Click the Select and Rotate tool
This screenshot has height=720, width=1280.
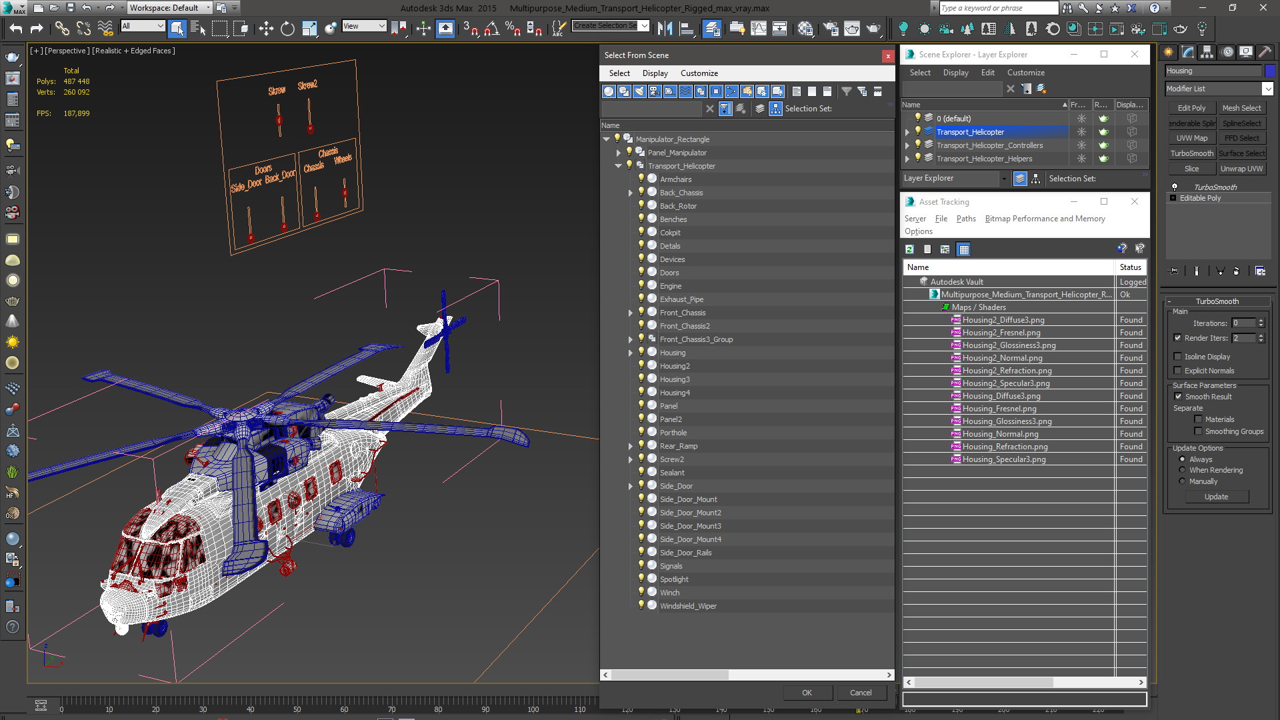pos(287,28)
